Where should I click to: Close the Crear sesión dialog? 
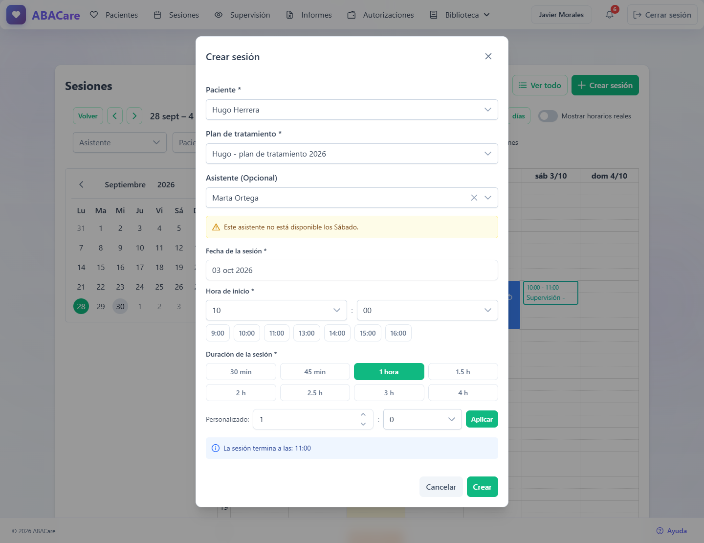click(x=488, y=56)
